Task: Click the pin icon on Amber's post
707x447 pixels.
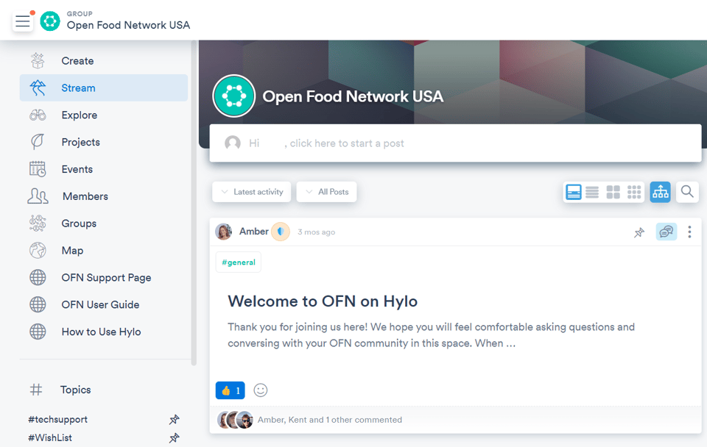Action: click(x=639, y=232)
